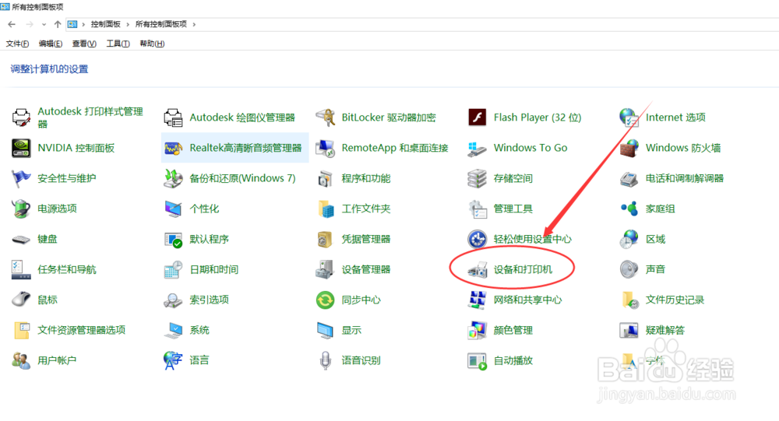Open Autodesk 绘图仪管理器 icon
Image resolution: width=779 pixels, height=421 pixels.
coord(174,118)
